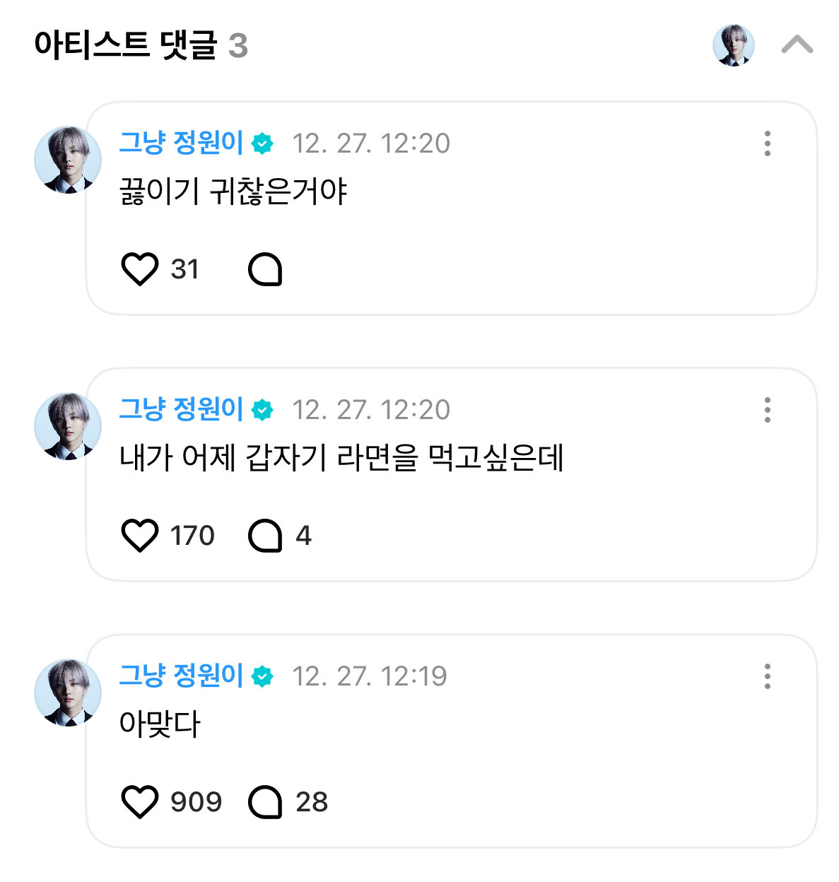Open the 4 replies on ramyeon comment
This screenshot has height=882, width=839.
click(x=265, y=536)
